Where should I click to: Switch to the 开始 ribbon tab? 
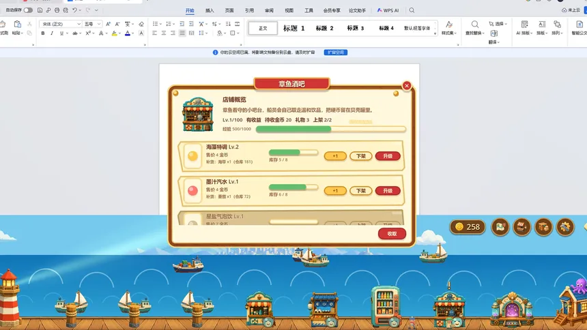pyautogui.click(x=190, y=10)
